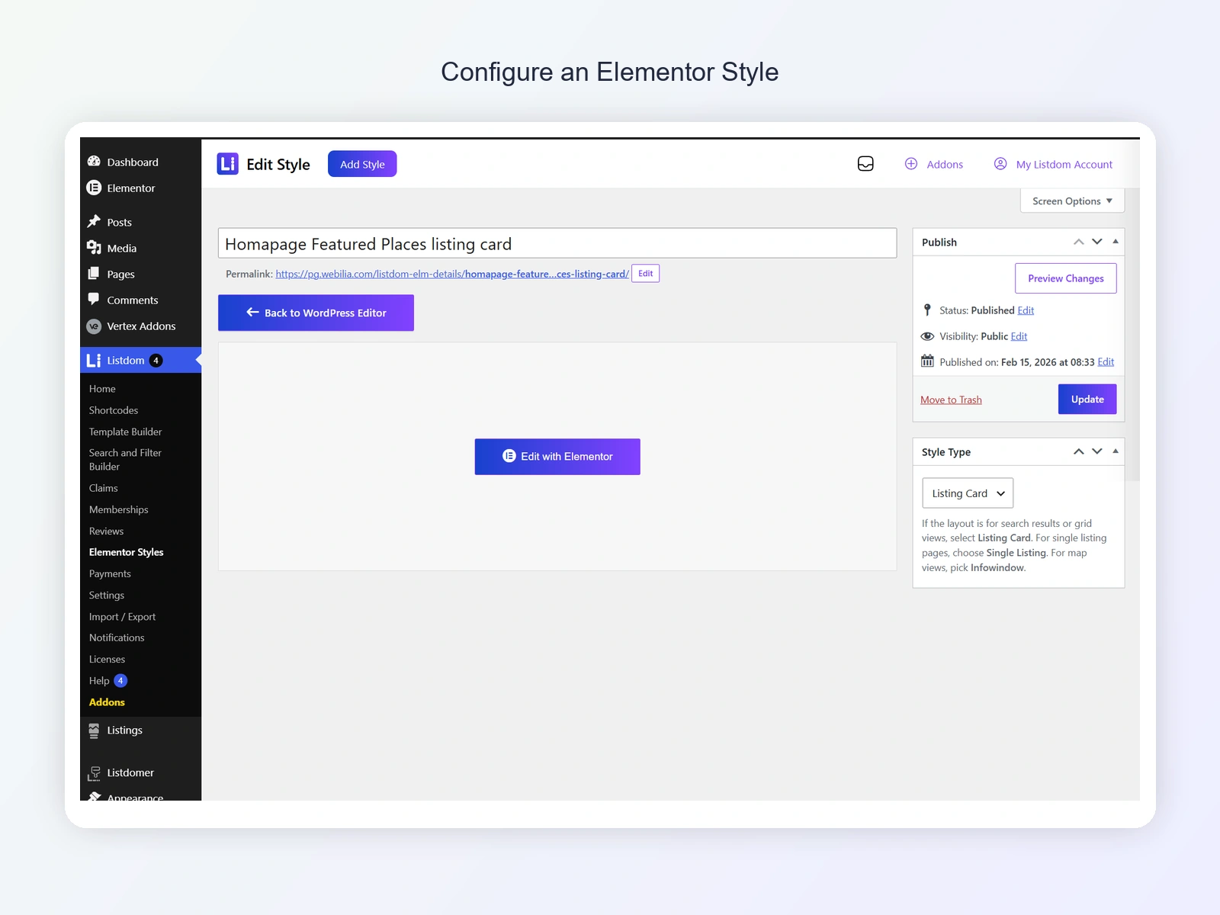The image size is (1220, 915).
Task: Edit the Public visibility link
Action: [x=1019, y=336]
